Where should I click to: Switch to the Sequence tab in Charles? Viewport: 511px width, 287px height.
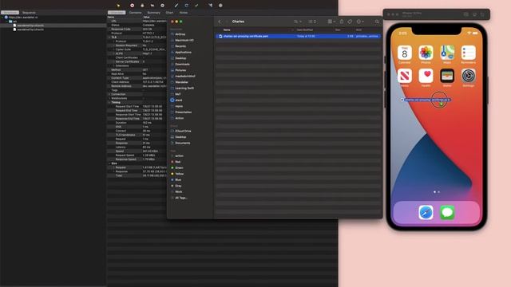point(29,13)
